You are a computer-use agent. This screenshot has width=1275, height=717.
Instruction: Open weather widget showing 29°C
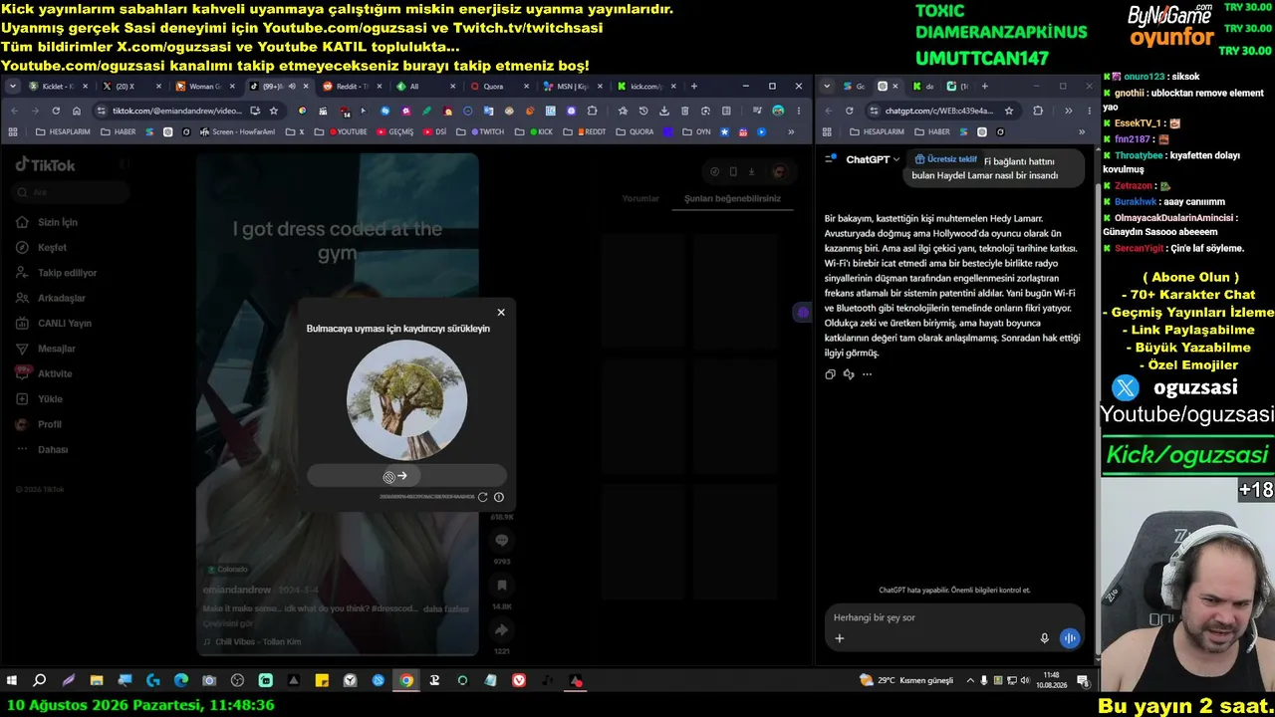tap(906, 680)
